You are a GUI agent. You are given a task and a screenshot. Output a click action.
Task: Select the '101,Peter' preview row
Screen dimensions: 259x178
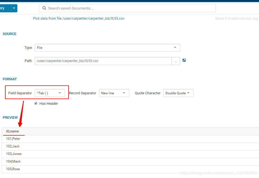click(x=130, y=139)
